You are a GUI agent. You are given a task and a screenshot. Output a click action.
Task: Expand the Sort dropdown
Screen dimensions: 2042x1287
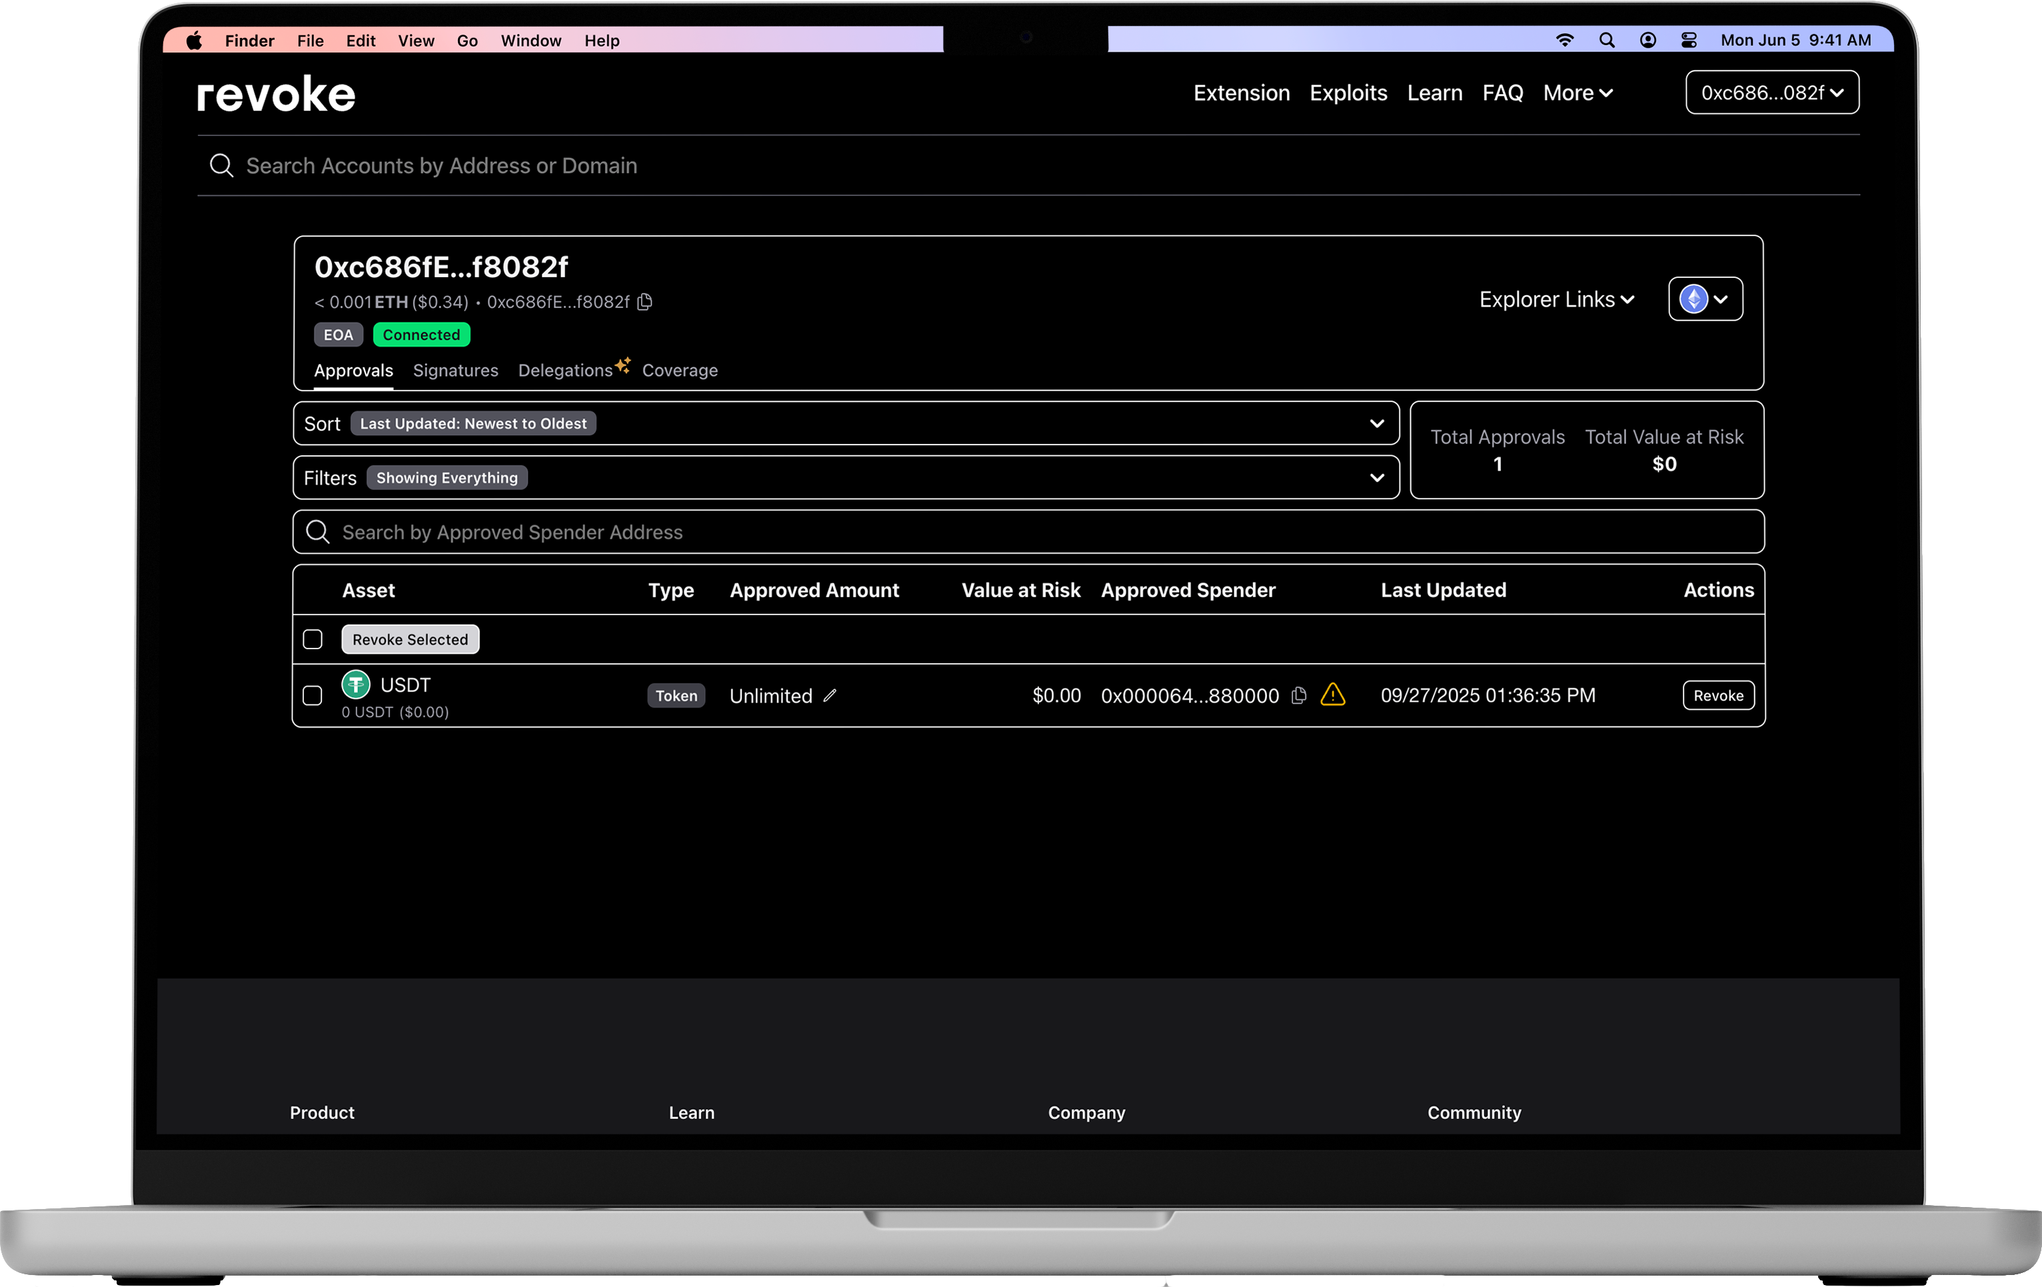pyautogui.click(x=1376, y=423)
